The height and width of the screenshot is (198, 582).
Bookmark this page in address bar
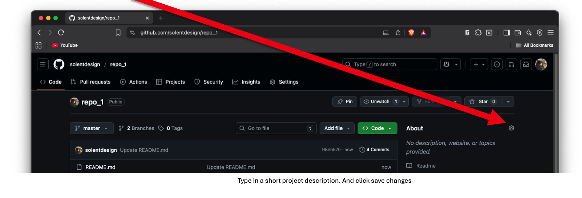pos(118,33)
